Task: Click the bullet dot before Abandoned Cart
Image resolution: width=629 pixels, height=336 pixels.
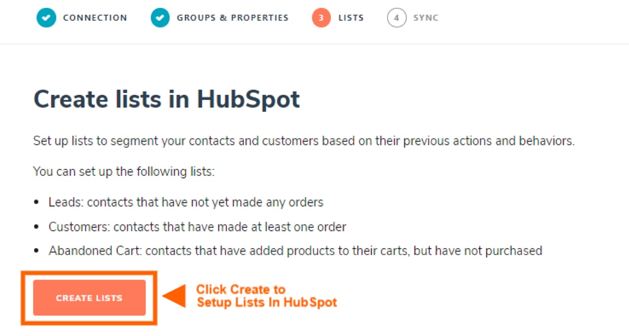Action: (x=36, y=251)
